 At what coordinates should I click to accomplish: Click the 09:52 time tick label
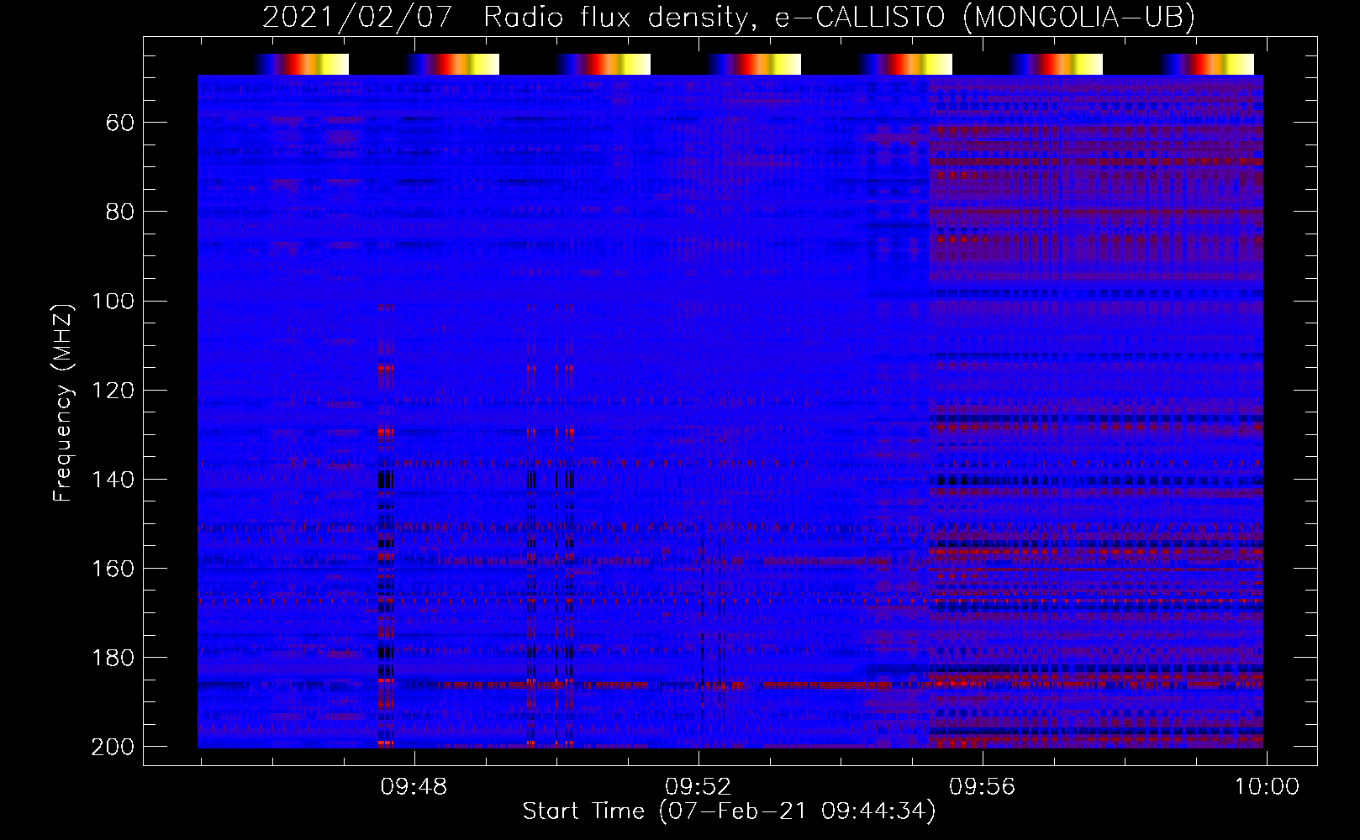pyautogui.click(x=698, y=787)
